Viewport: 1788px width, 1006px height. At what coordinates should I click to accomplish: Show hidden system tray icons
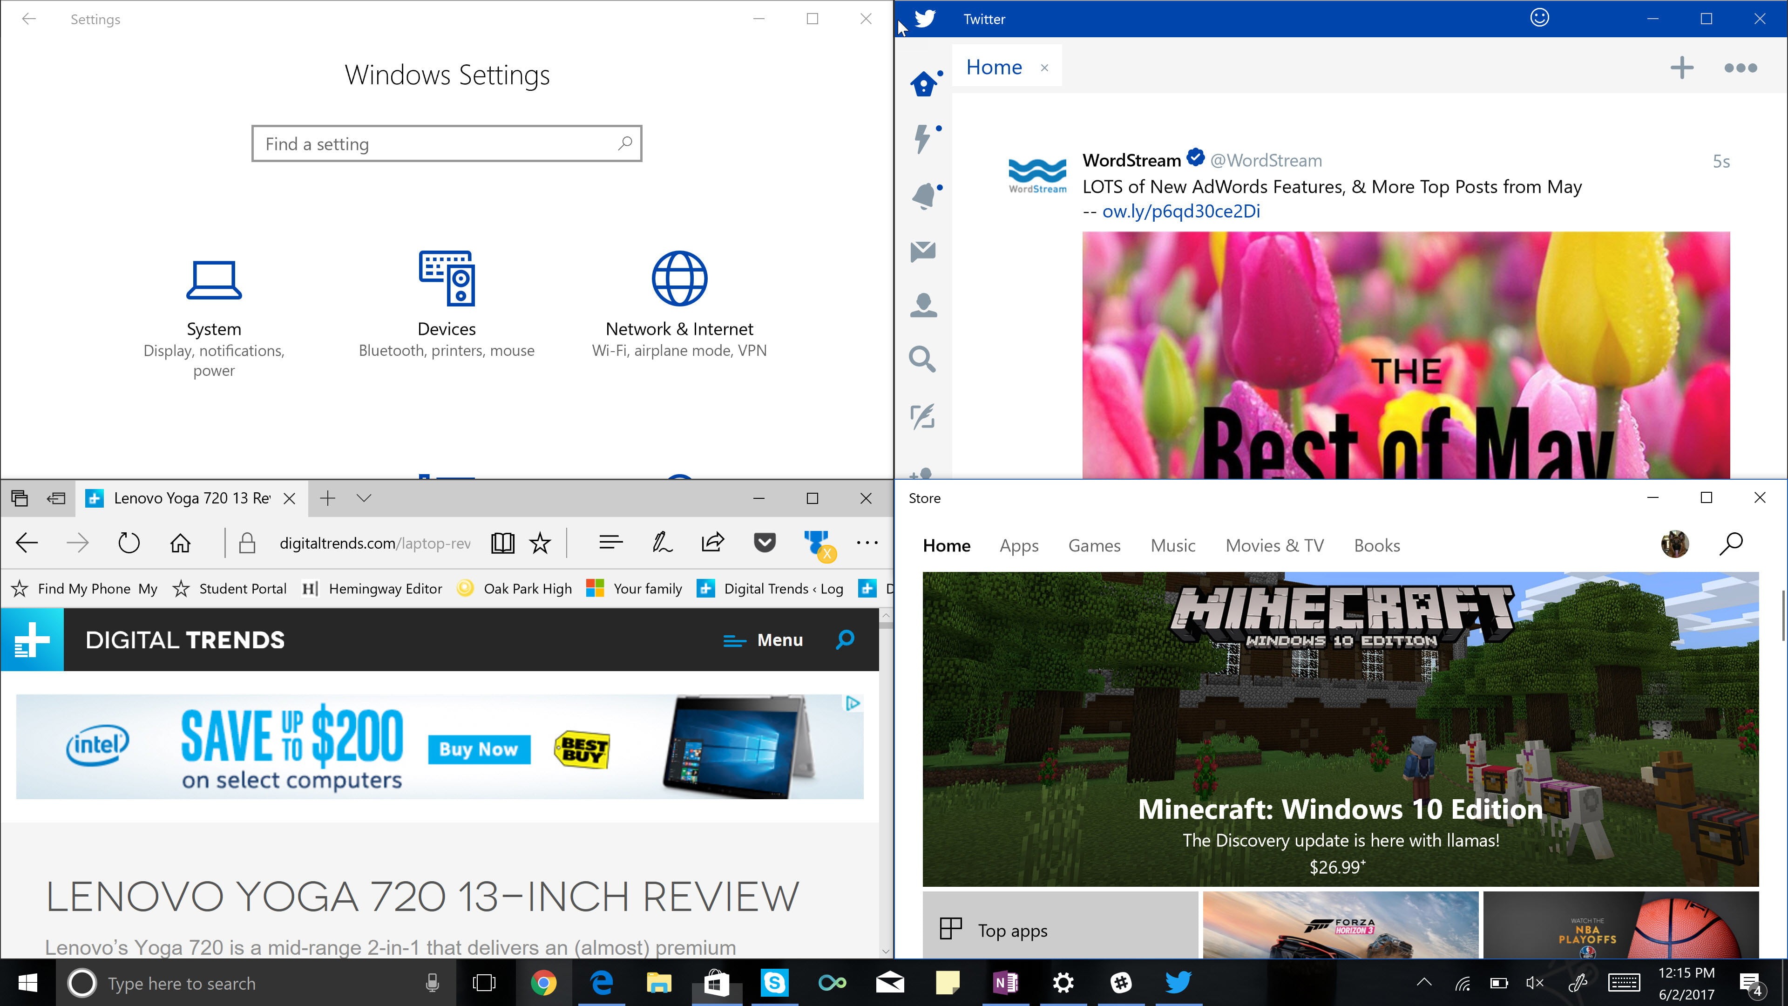click(1423, 982)
